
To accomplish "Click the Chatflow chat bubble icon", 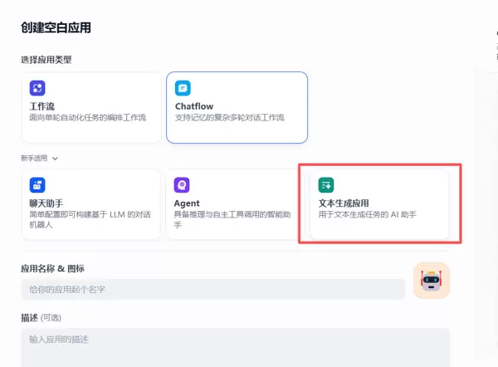I will click(x=183, y=88).
